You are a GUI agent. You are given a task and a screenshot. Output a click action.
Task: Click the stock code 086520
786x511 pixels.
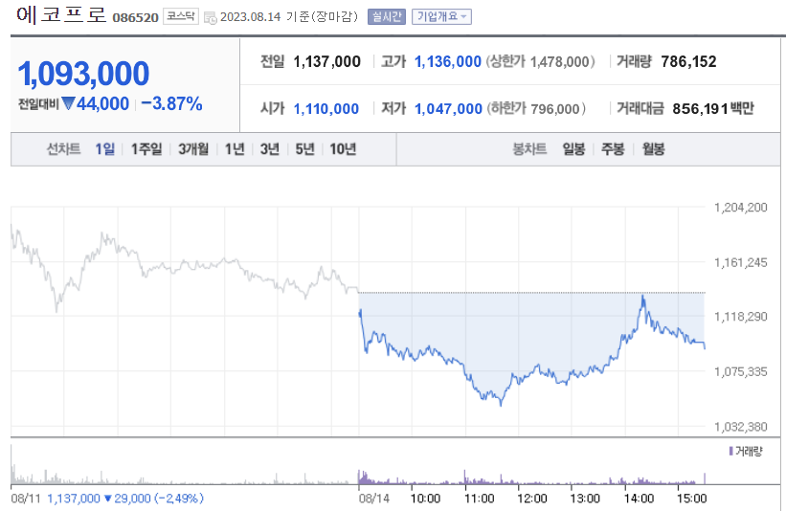coord(135,18)
